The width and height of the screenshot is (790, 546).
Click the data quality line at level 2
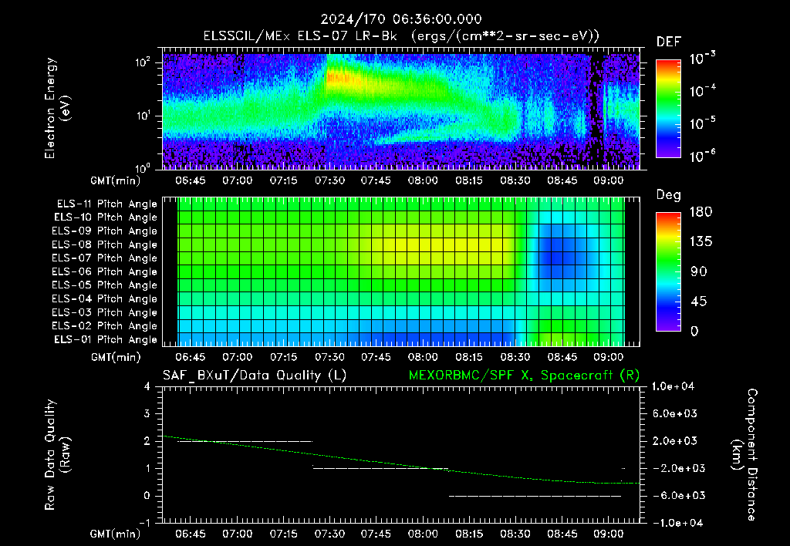click(x=245, y=441)
